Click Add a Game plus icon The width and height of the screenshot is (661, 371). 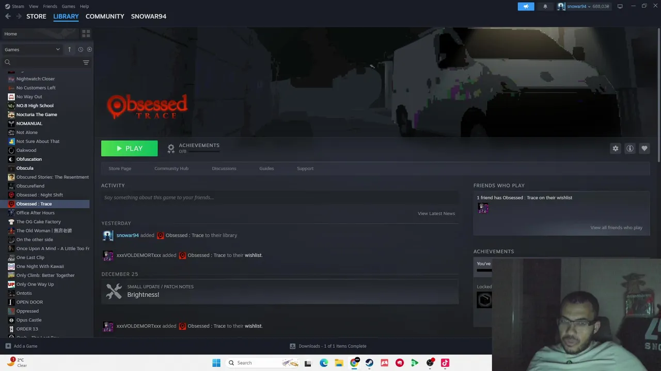tap(8, 346)
